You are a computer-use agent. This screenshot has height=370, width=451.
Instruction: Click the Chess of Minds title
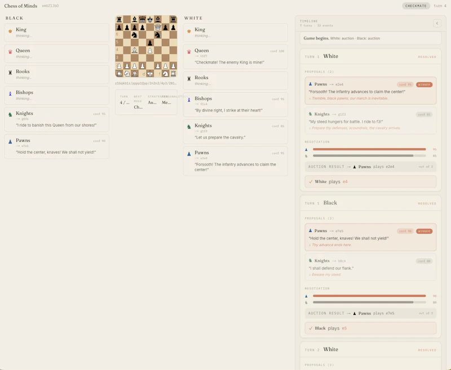[21, 6]
